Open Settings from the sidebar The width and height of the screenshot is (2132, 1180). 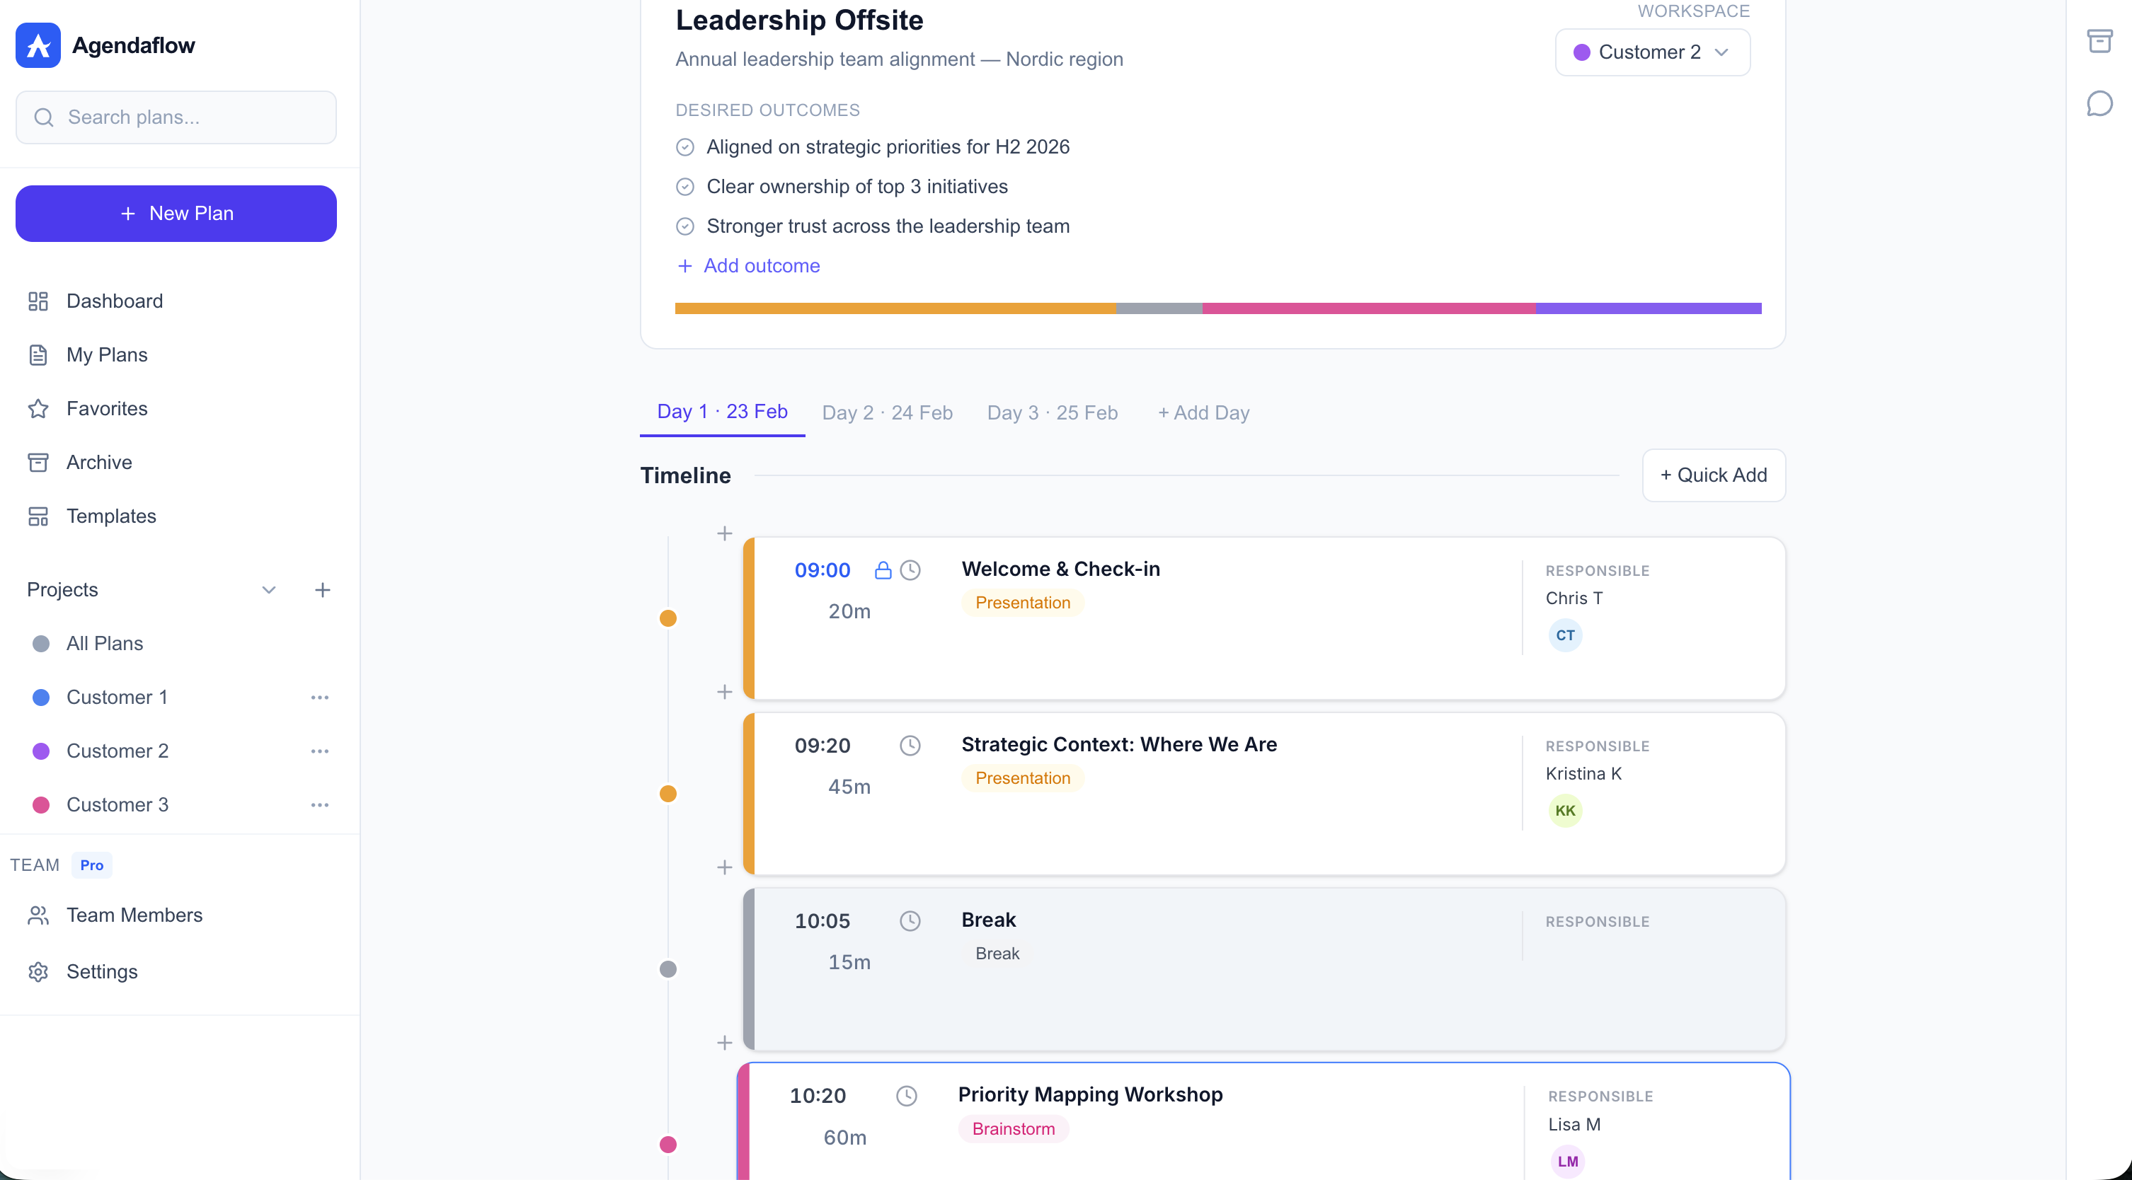click(102, 971)
